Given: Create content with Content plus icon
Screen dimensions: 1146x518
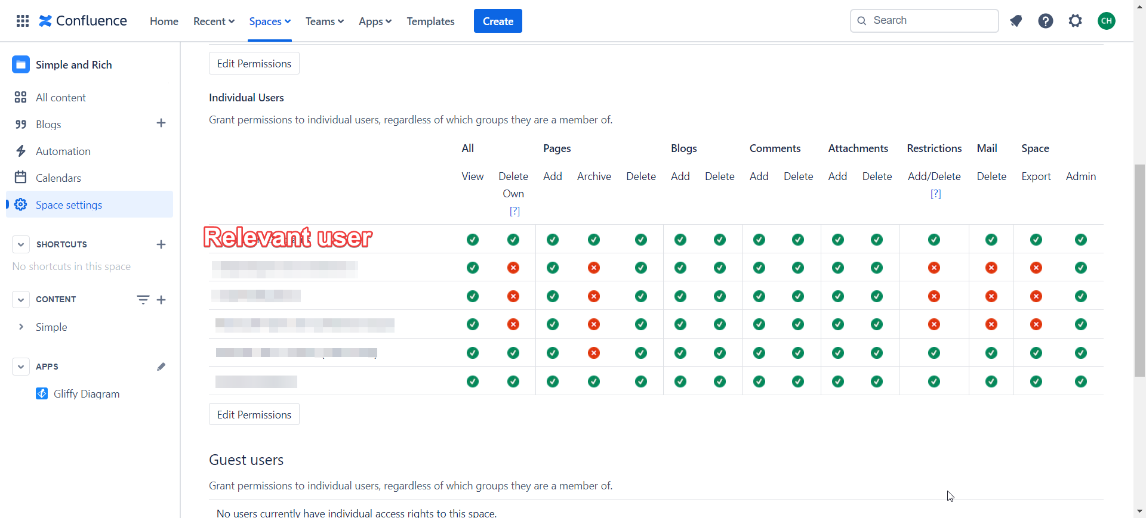Looking at the screenshot, I should pyautogui.click(x=161, y=300).
